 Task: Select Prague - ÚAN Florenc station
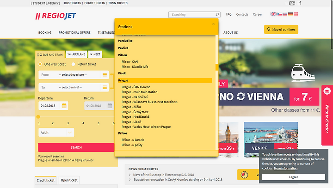[x=136, y=87]
